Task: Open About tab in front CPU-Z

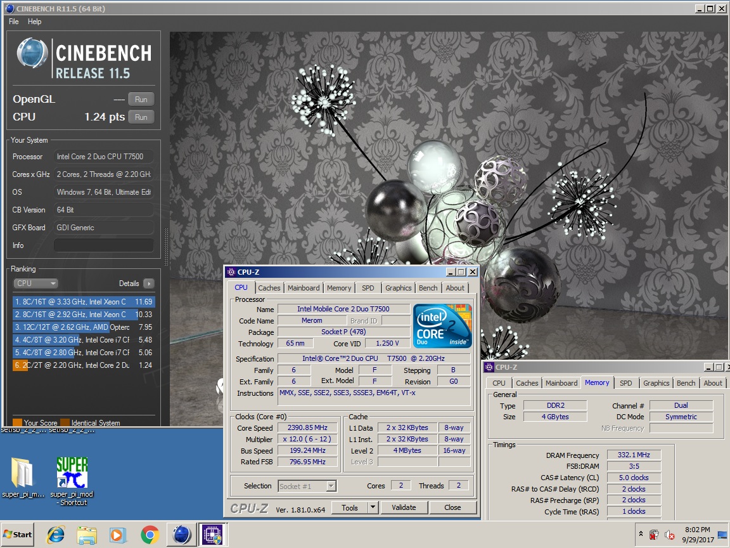Action: coord(455,288)
